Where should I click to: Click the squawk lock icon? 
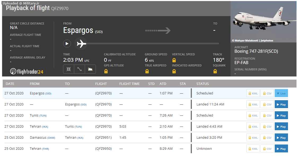(215, 71)
